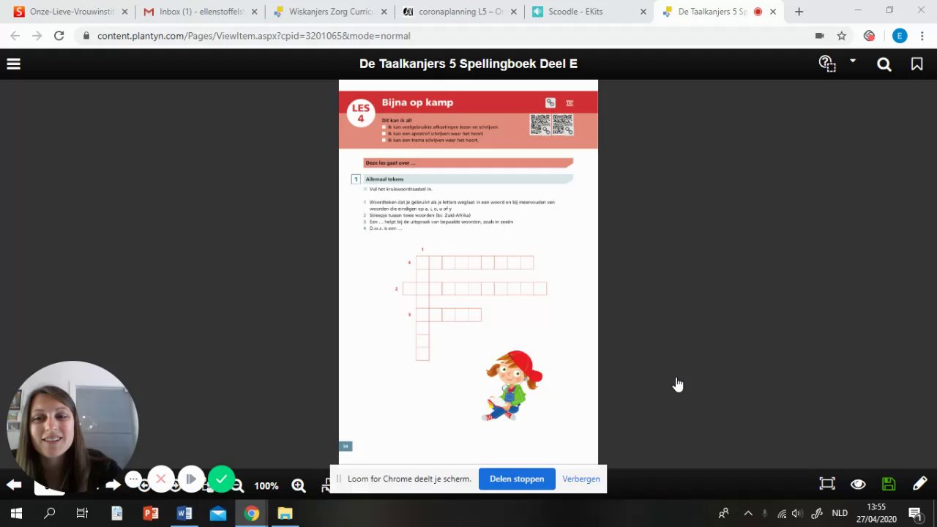Screen dimensions: 937x527
Task: Open Word from taskbar
Action: click(184, 513)
